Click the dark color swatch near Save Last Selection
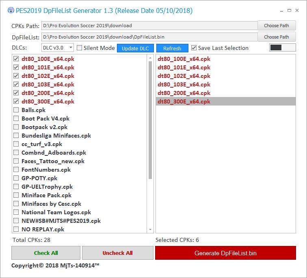The image size is (307, 278). pyautogui.click(x=276, y=47)
